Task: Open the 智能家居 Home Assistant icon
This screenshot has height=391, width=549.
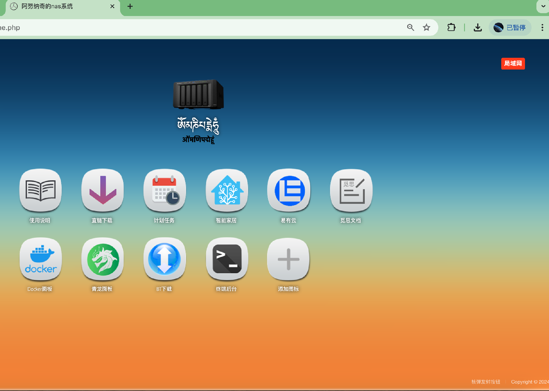Action: tap(227, 190)
